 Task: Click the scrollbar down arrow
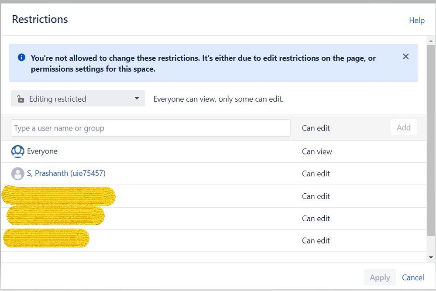tap(431, 257)
